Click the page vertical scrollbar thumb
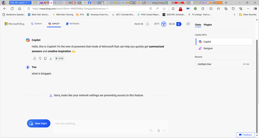The height and width of the screenshot is (138, 259). pyautogui.click(x=257, y=86)
